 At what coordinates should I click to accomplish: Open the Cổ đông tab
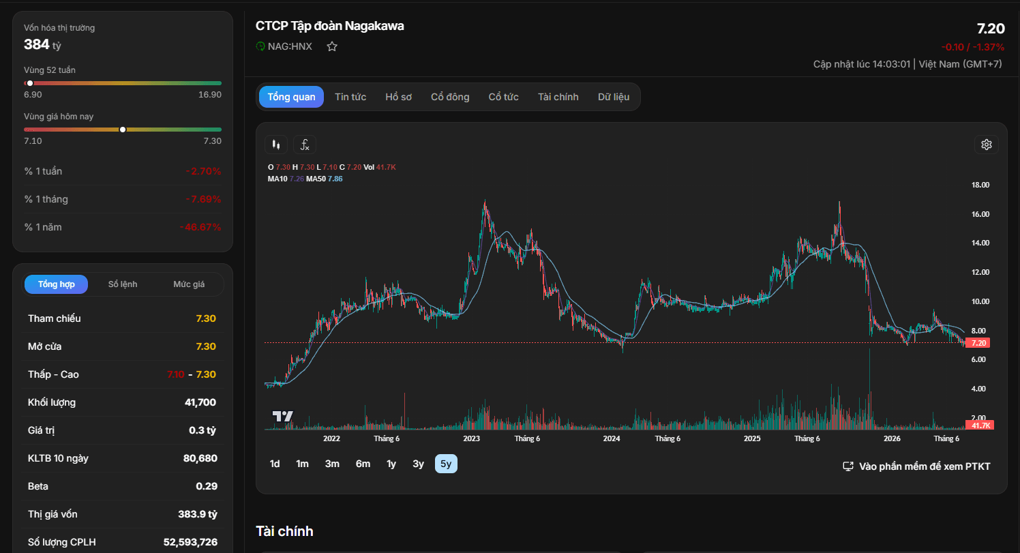point(450,97)
